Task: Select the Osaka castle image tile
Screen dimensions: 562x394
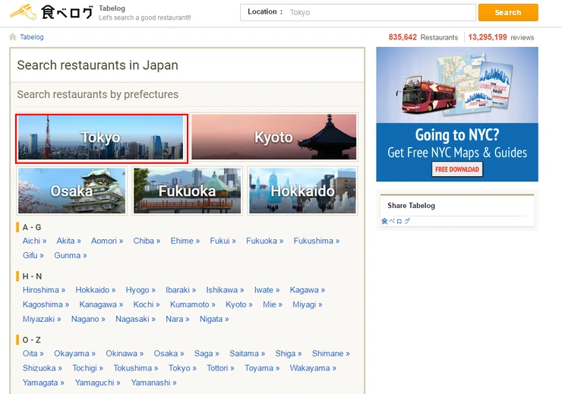Action: click(71, 191)
